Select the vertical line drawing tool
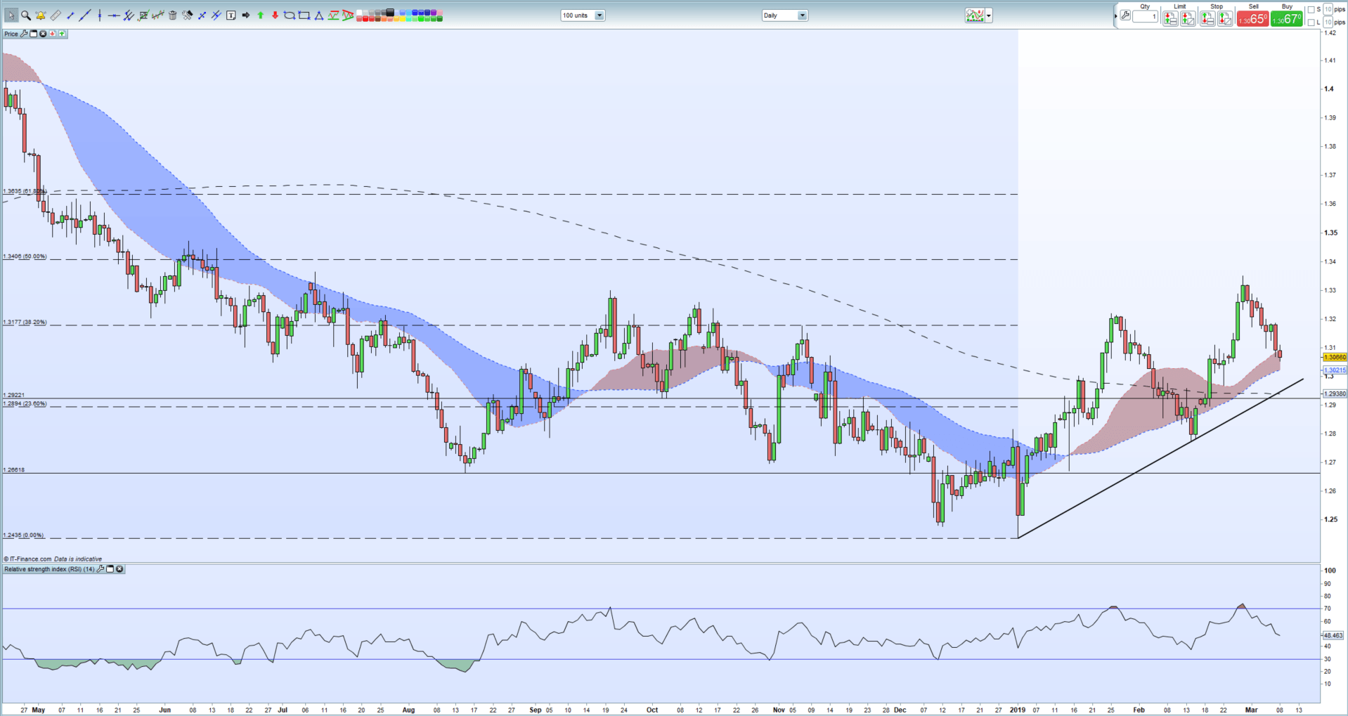This screenshot has width=1348, height=716. (100, 15)
